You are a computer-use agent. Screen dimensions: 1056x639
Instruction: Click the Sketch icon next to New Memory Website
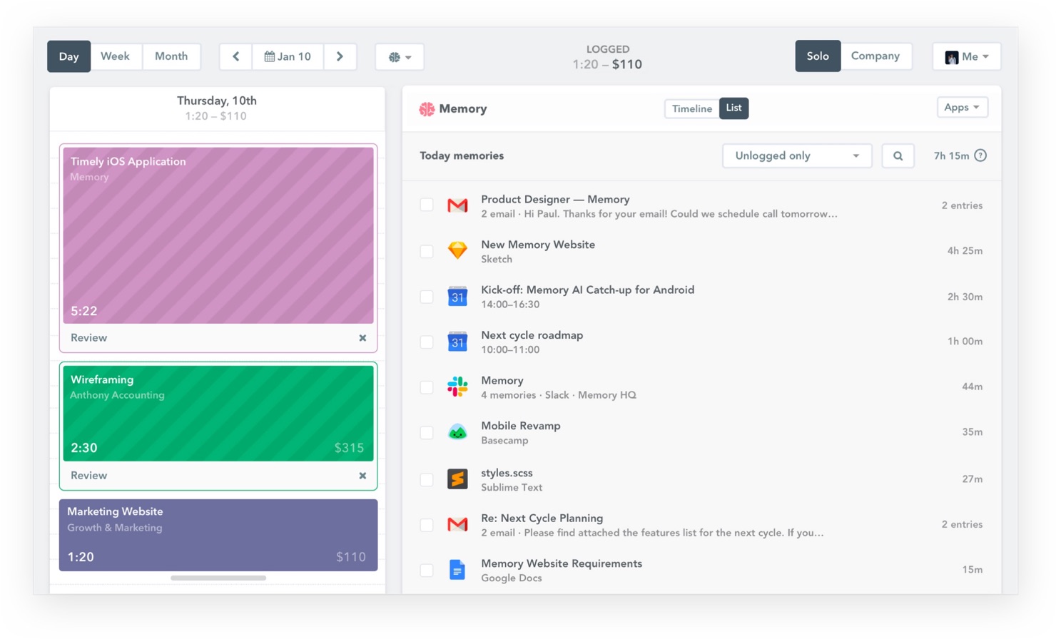[457, 251]
